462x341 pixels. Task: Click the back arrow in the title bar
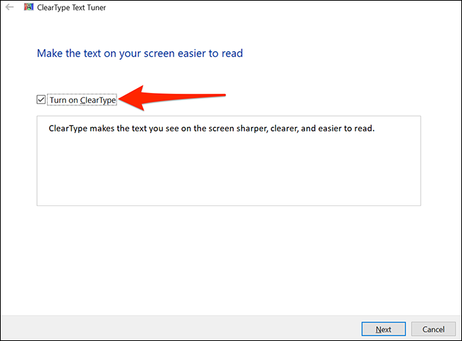pyautogui.click(x=10, y=8)
